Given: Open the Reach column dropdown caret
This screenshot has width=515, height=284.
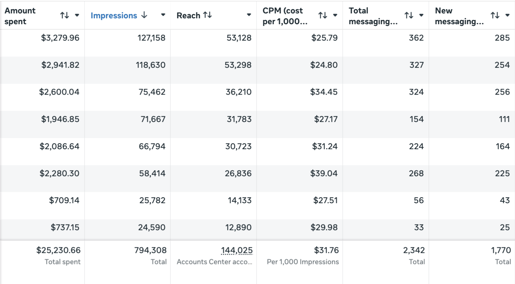Looking at the screenshot, I should pyautogui.click(x=249, y=15).
